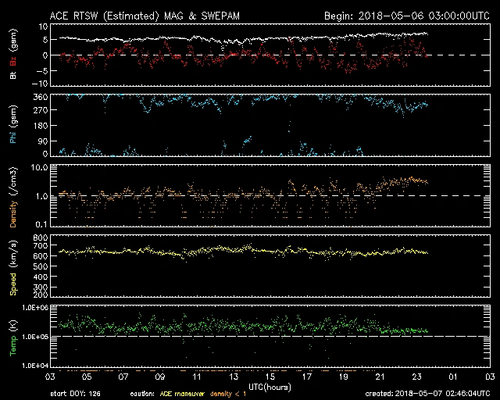Click the 09 hour tick label
The image size is (500, 400).
pos(159,377)
